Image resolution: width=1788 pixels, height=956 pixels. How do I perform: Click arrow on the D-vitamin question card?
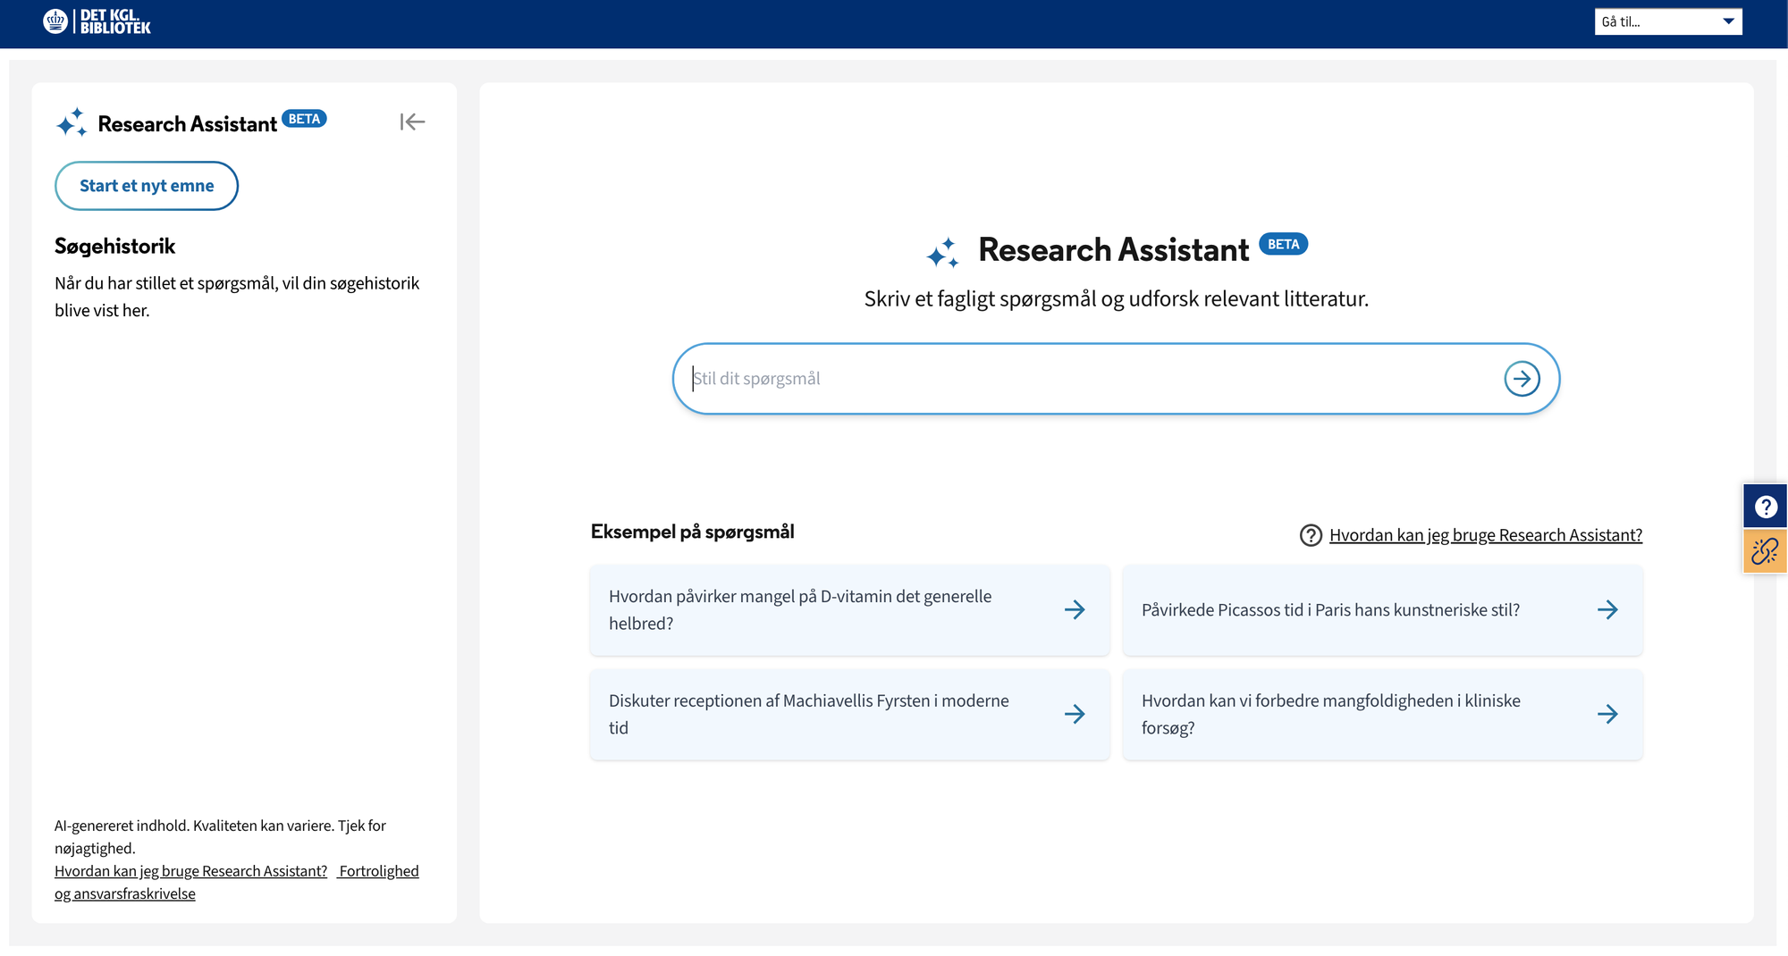(1075, 610)
